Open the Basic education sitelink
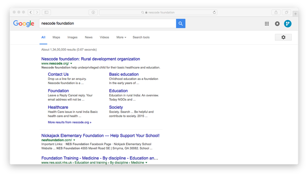 [124, 74]
